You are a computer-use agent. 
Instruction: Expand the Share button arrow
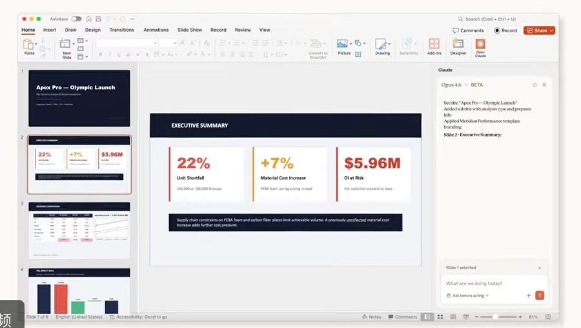551,30
